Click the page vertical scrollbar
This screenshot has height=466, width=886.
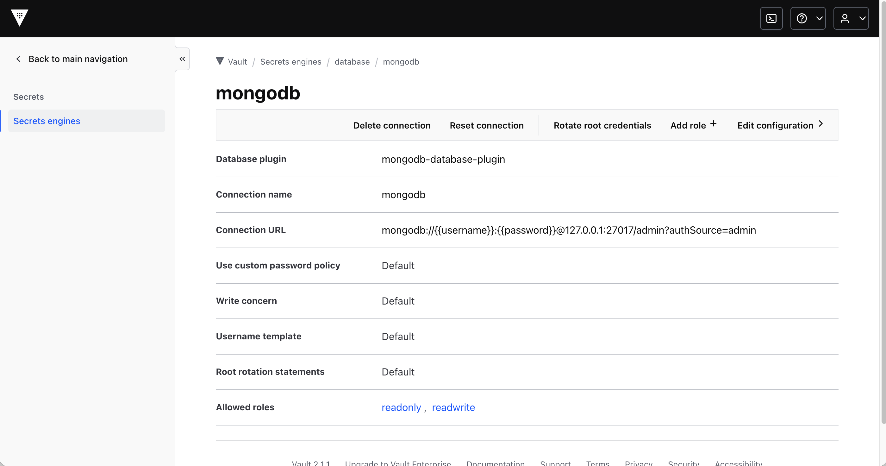883,213
